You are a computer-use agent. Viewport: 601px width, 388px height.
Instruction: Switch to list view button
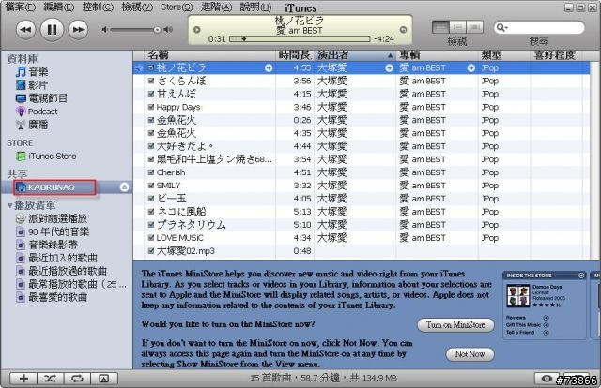pos(440,27)
